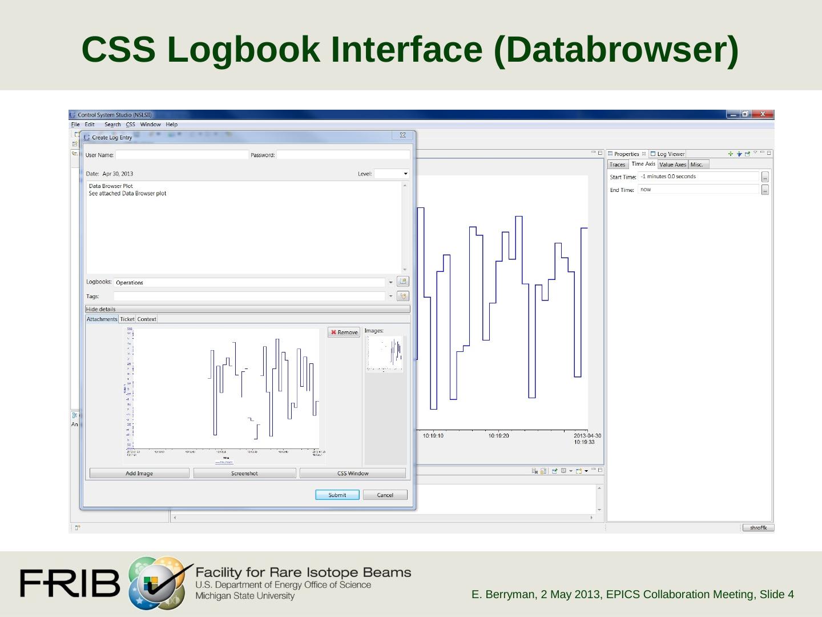Click the log text area scrollbar
The image size is (822, 617).
[405, 227]
